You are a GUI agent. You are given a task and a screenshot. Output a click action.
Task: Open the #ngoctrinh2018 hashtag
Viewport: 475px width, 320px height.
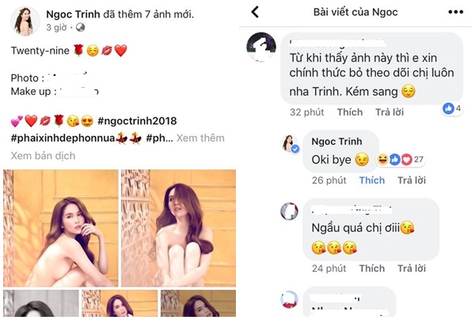137,120
